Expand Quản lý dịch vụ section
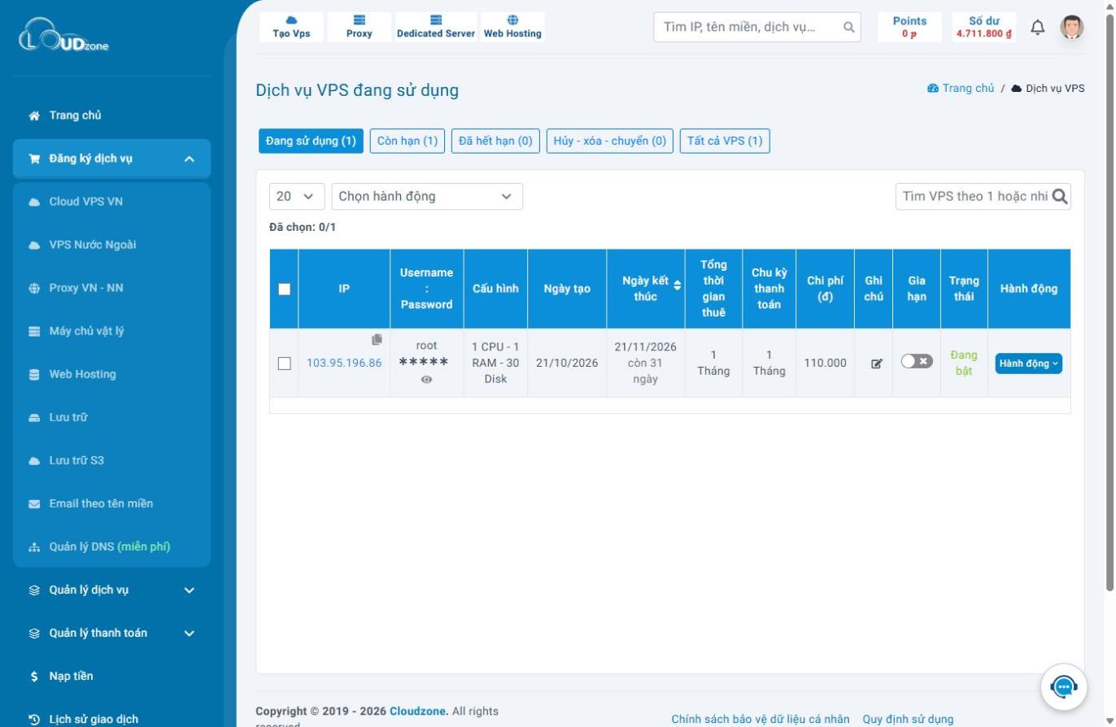The width and height of the screenshot is (1116, 727). point(111,590)
